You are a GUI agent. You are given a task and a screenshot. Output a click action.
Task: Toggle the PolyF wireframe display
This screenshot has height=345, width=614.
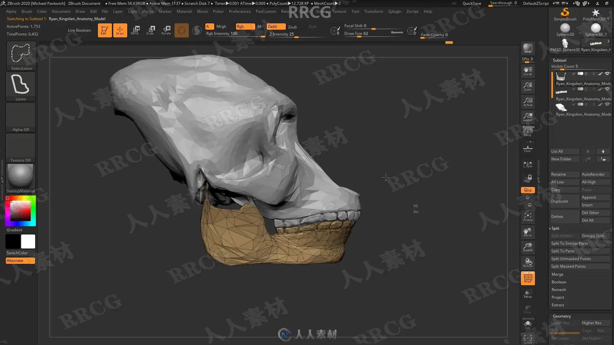pyautogui.click(x=528, y=278)
